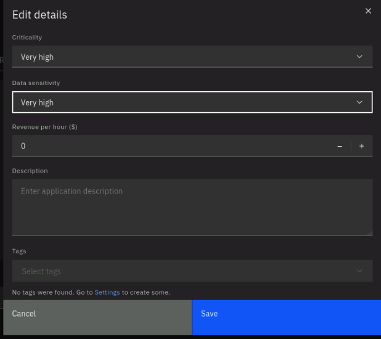
Task: Click the description text area resize handle
Action: coord(370,232)
